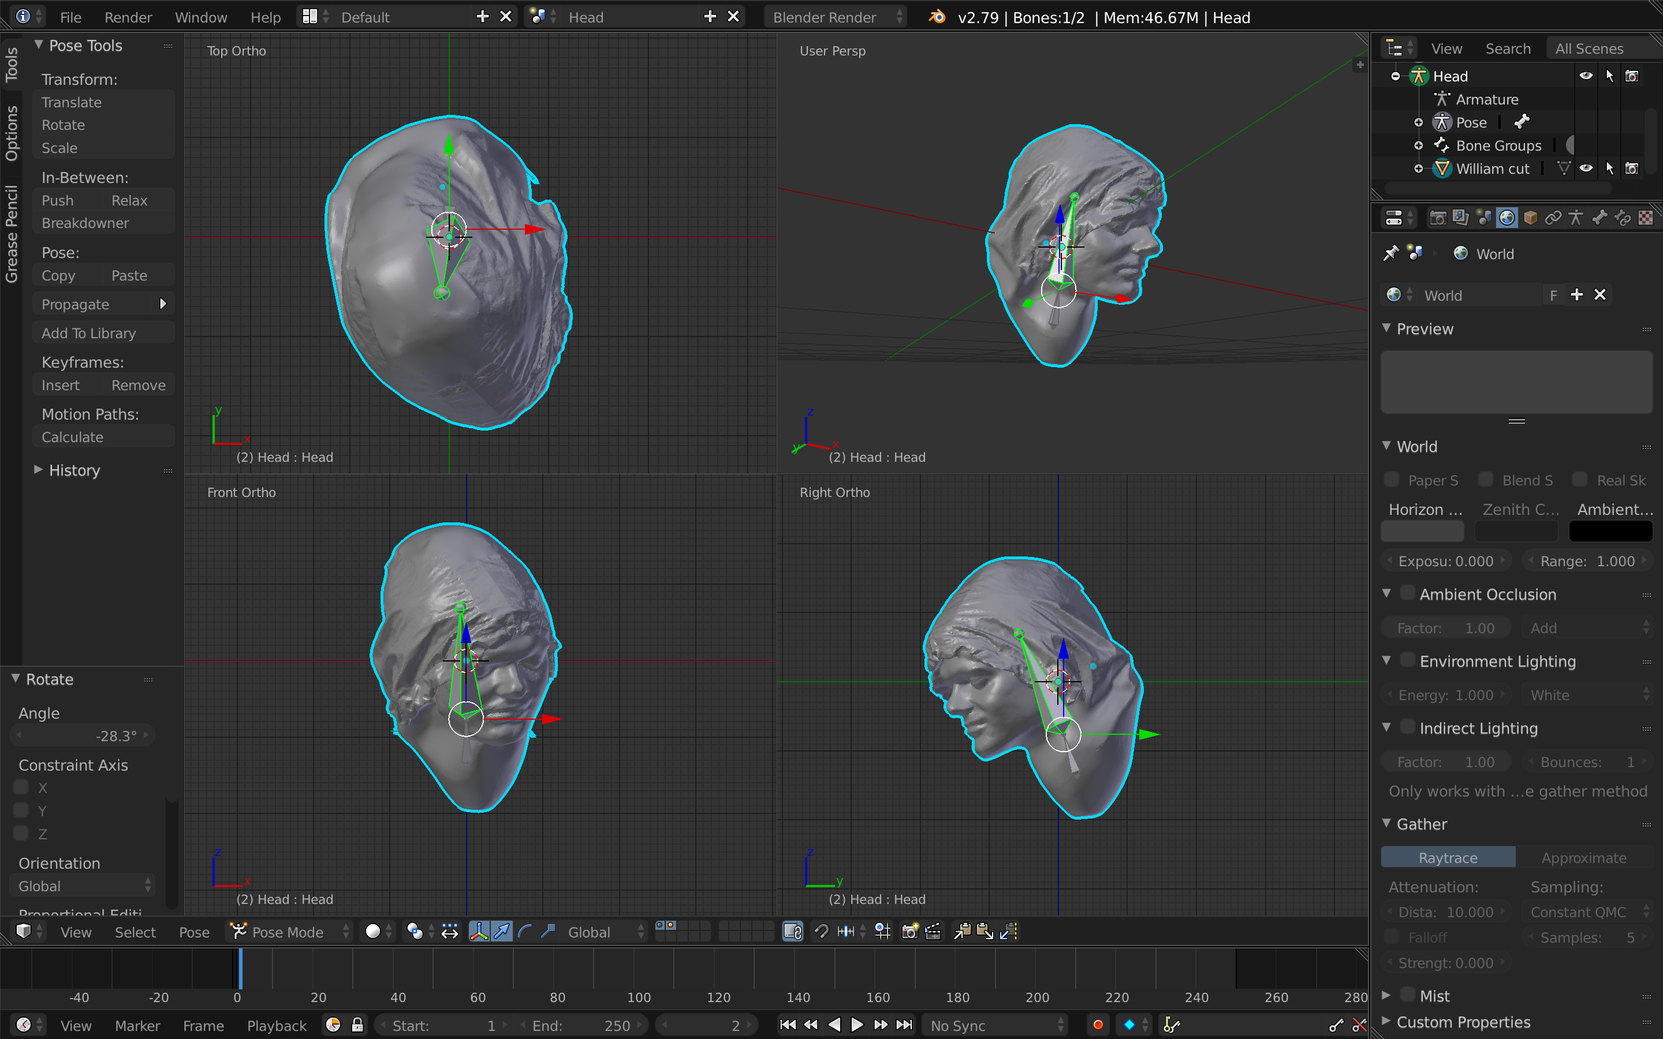1663x1039 pixels.
Task: Open the Pose Mode dropdown
Action: tap(289, 931)
